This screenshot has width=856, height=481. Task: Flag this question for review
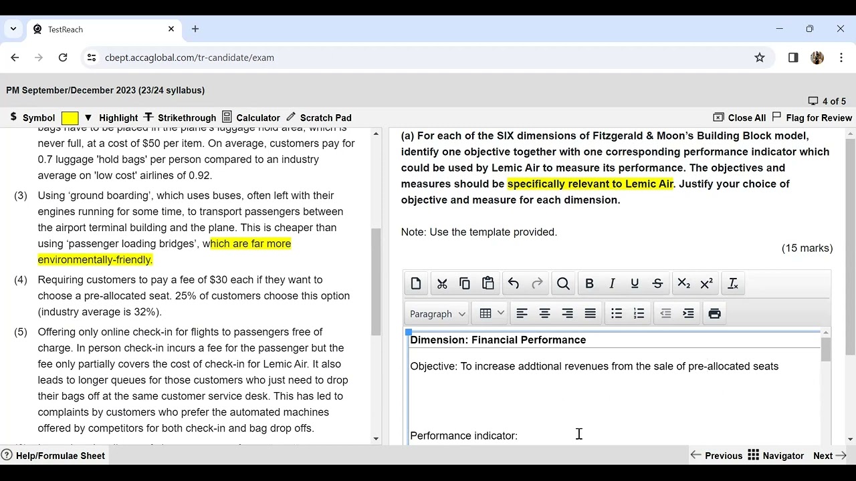[812, 118]
